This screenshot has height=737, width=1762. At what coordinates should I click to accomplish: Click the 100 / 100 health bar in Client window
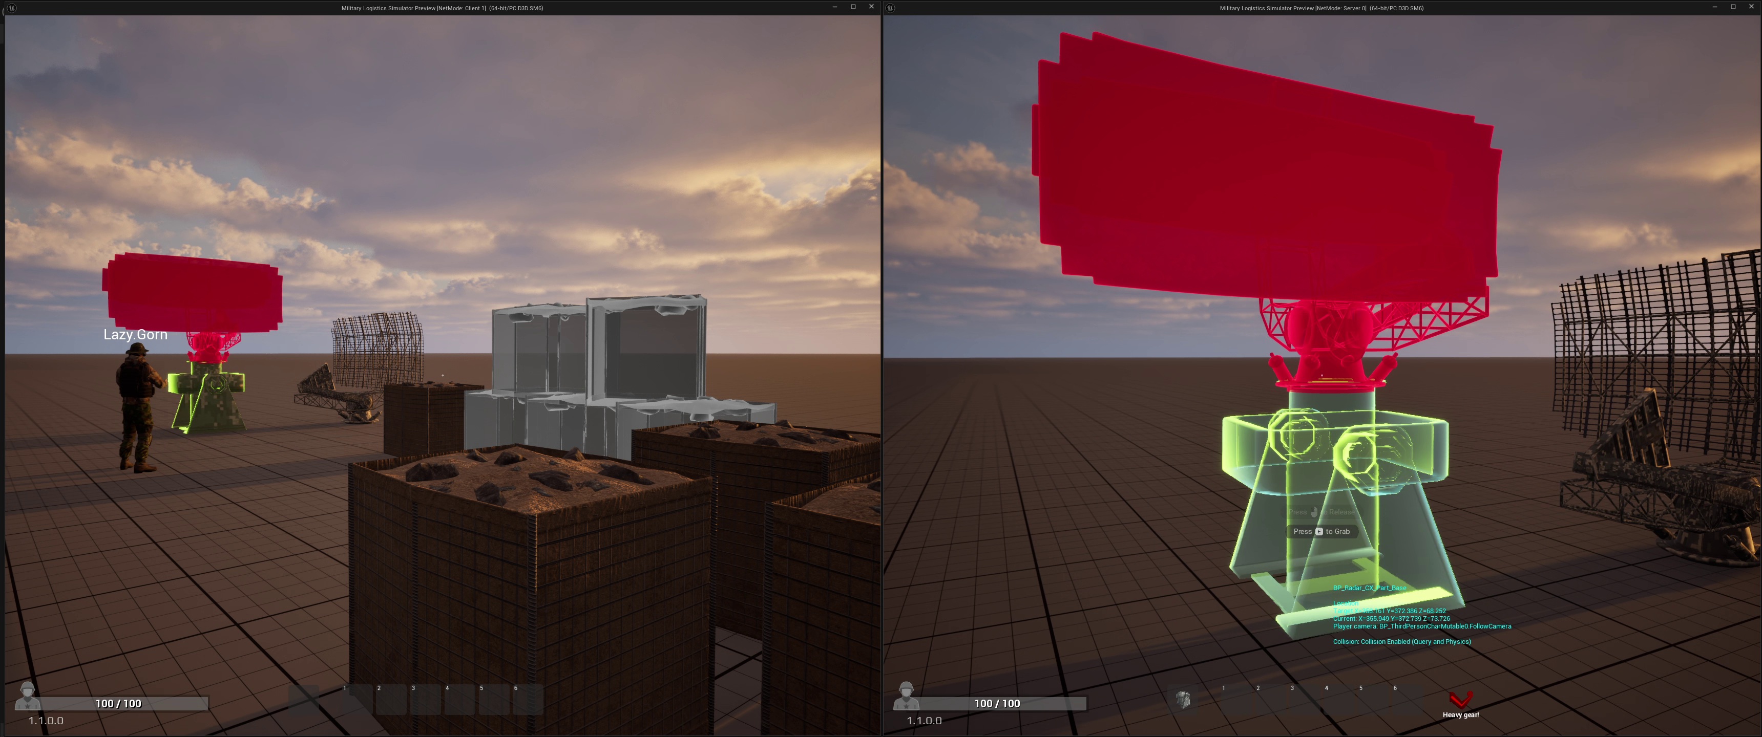(118, 704)
